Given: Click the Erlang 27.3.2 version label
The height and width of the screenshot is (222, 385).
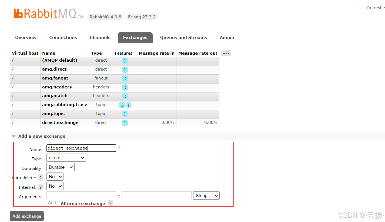Looking at the screenshot, I should pyautogui.click(x=142, y=17).
